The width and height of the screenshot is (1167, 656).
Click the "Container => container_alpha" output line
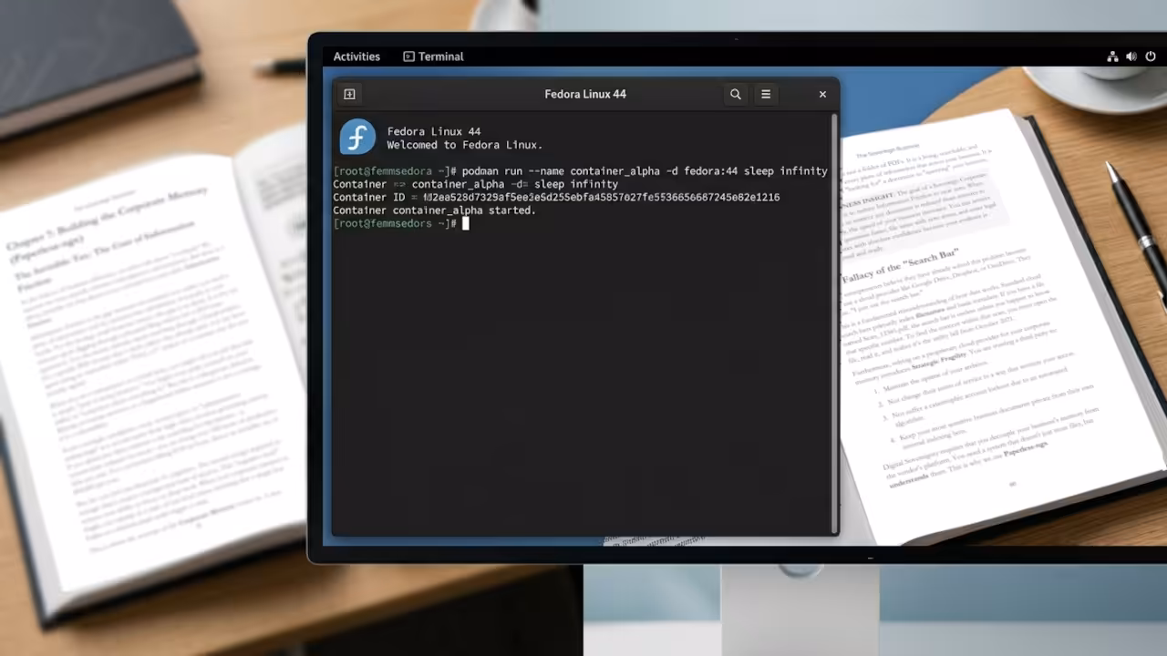pos(475,184)
